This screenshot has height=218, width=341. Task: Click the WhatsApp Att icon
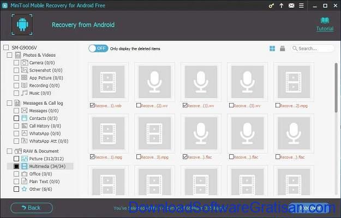(x=25, y=141)
